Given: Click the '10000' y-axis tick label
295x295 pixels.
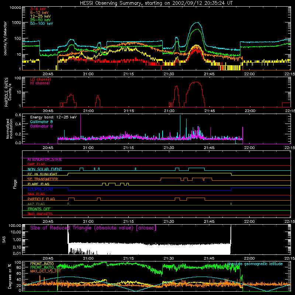Looking at the screenshot, I should [x=15, y=8].
